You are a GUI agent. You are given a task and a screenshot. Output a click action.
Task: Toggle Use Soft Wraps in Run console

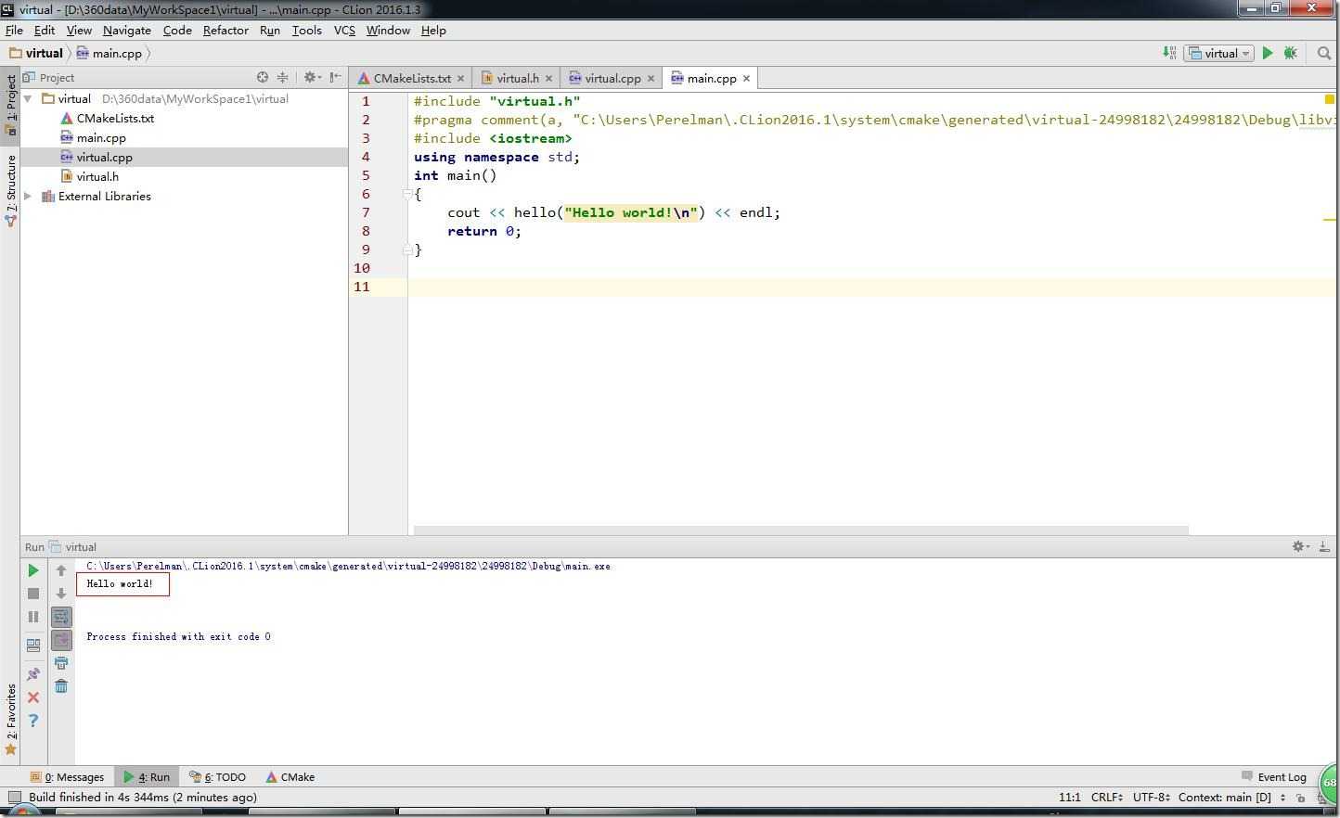coord(61,617)
